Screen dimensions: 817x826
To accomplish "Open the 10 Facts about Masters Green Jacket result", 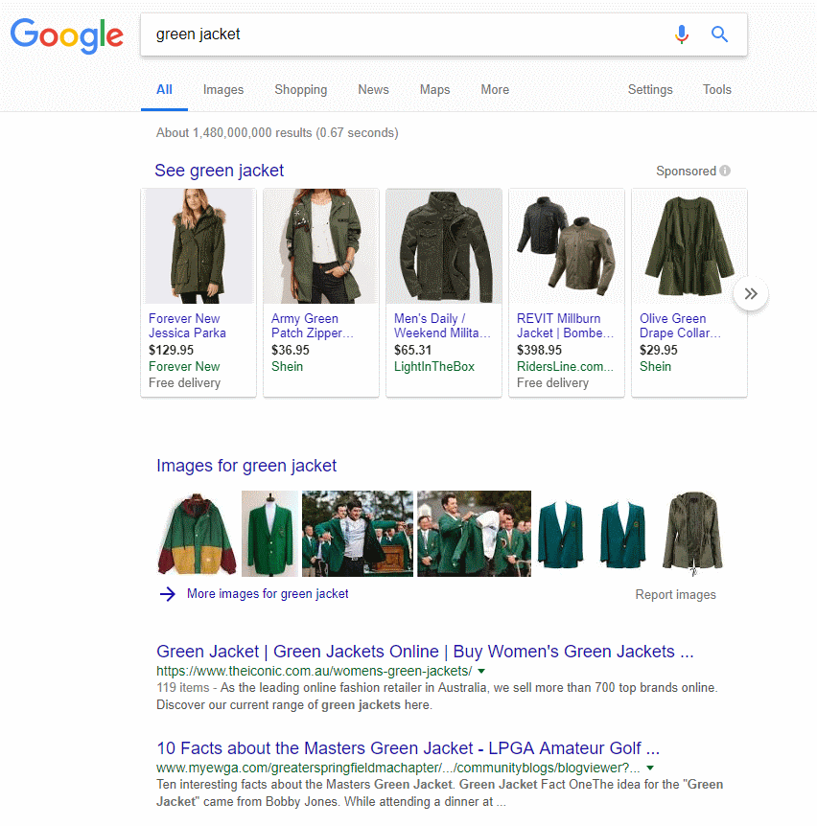I will click(408, 748).
